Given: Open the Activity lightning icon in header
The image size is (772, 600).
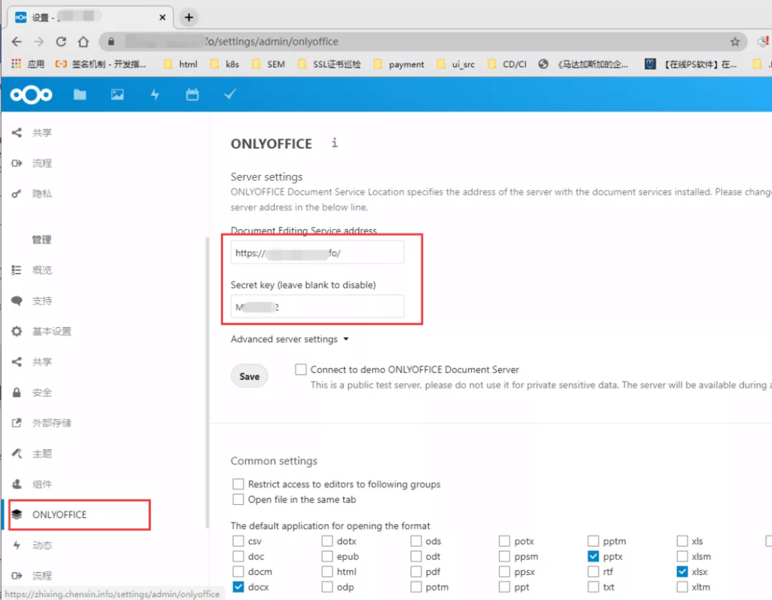Looking at the screenshot, I should click(155, 94).
